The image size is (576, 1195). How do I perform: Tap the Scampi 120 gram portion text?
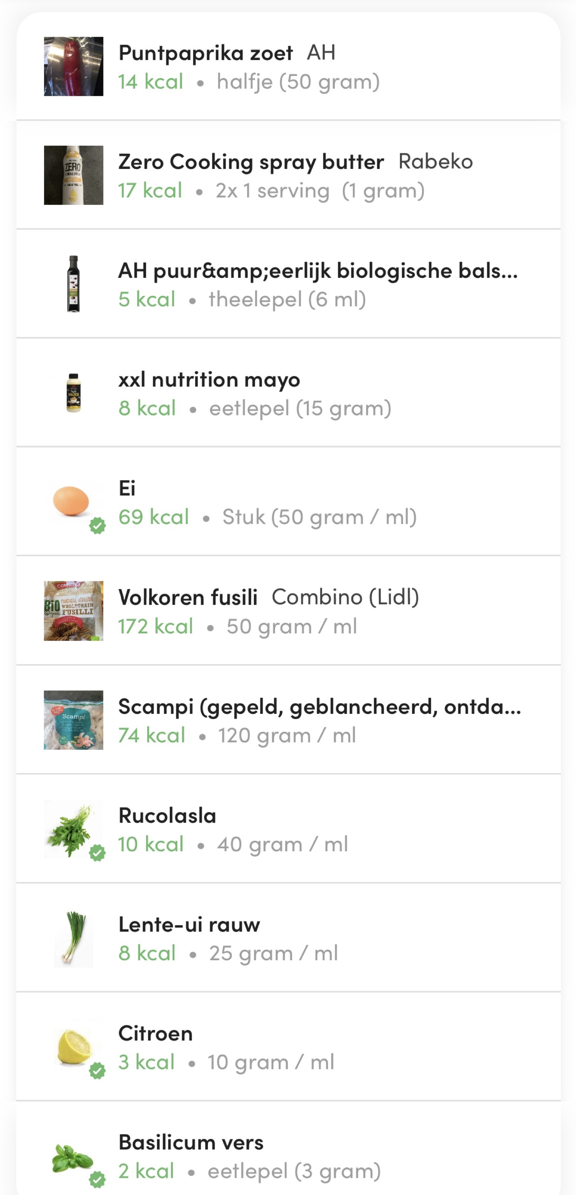click(287, 735)
